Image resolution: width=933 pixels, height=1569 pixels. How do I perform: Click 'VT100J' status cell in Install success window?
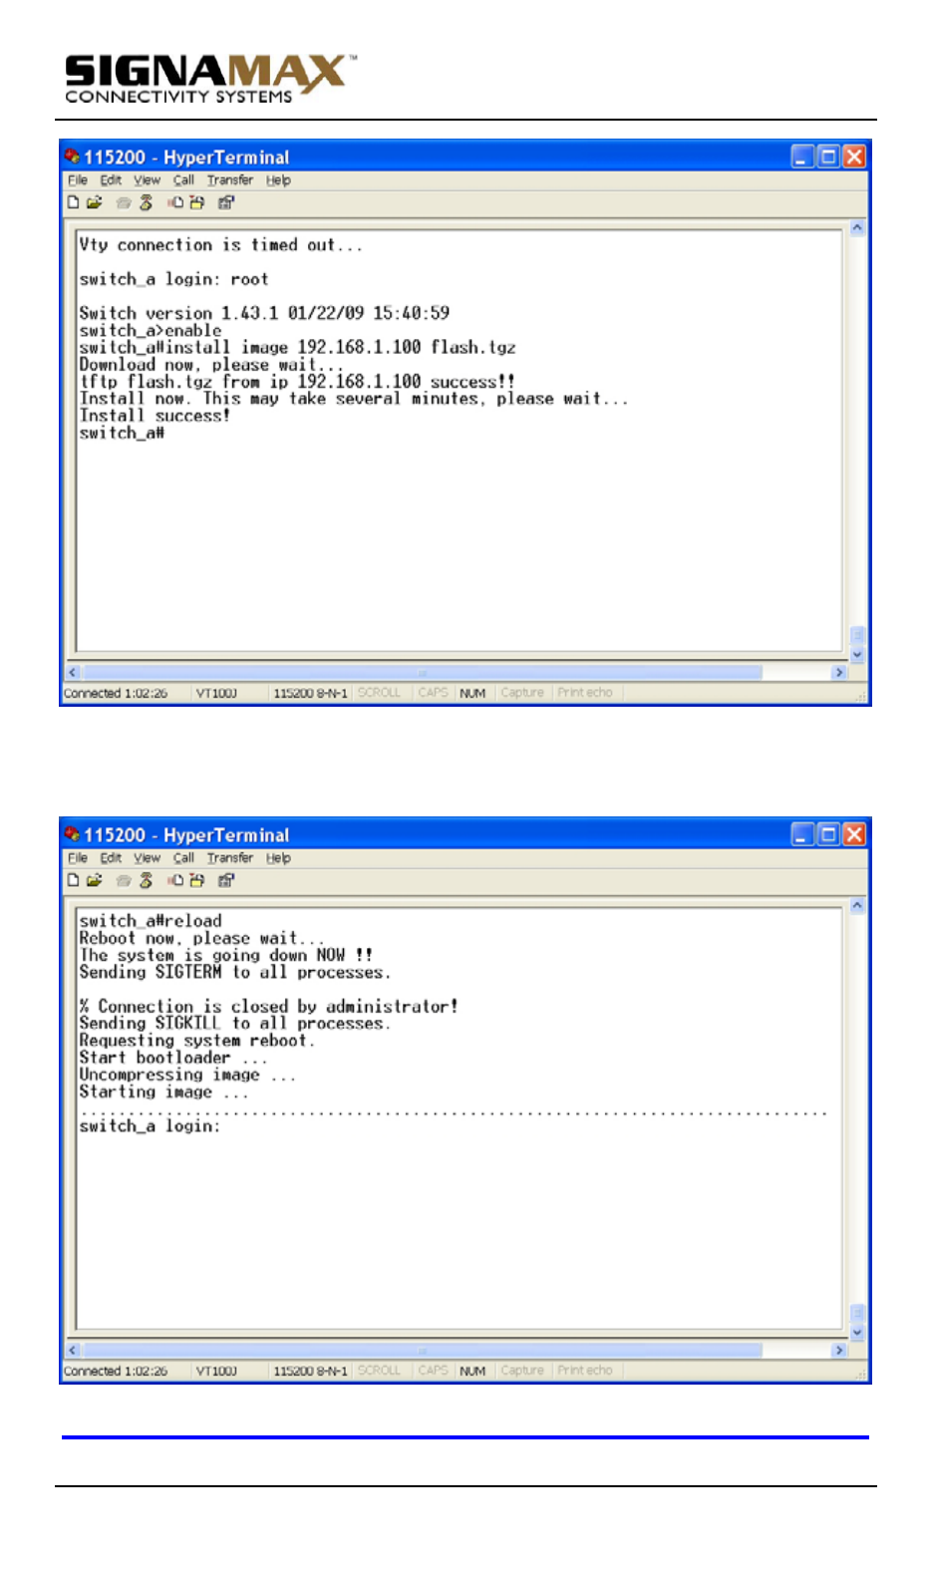point(216,694)
